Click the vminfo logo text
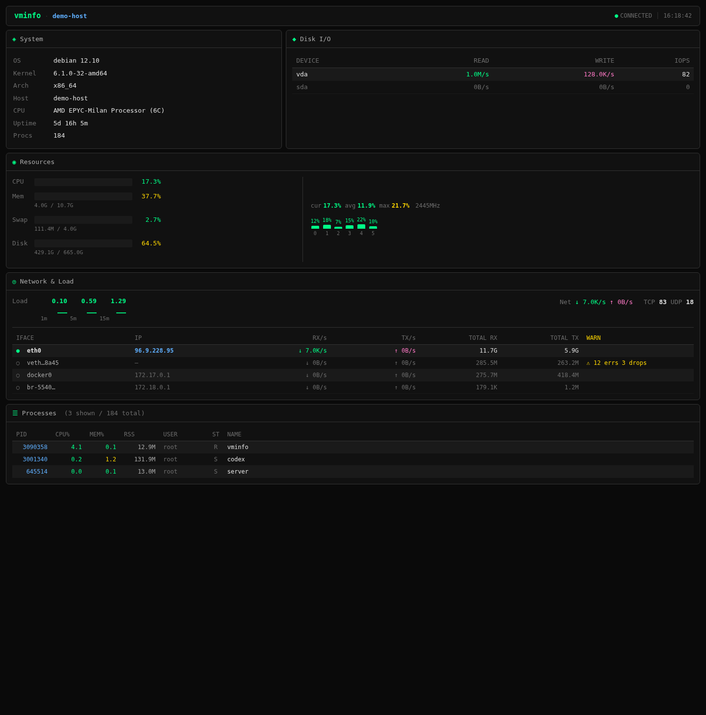Viewport: 706px width, 715px height. click(27, 16)
